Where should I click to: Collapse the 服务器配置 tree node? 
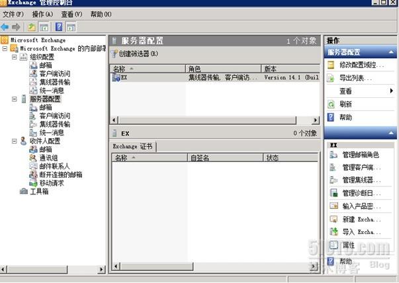[x=15, y=99]
